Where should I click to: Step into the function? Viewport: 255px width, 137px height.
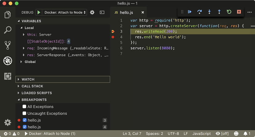209,12
